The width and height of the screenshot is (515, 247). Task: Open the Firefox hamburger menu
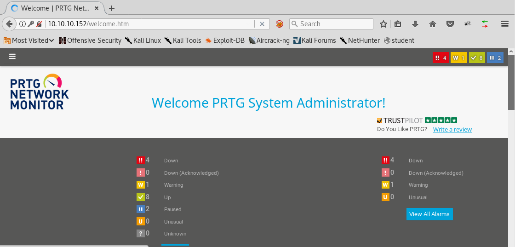[x=504, y=24]
